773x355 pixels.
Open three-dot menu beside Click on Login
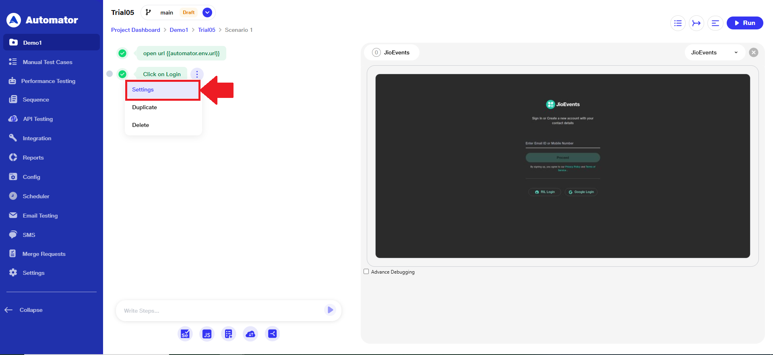click(x=197, y=74)
